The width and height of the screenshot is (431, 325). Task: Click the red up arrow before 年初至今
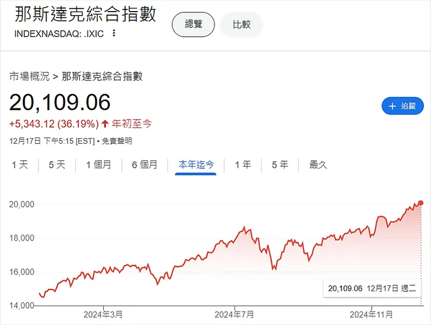[105, 123]
